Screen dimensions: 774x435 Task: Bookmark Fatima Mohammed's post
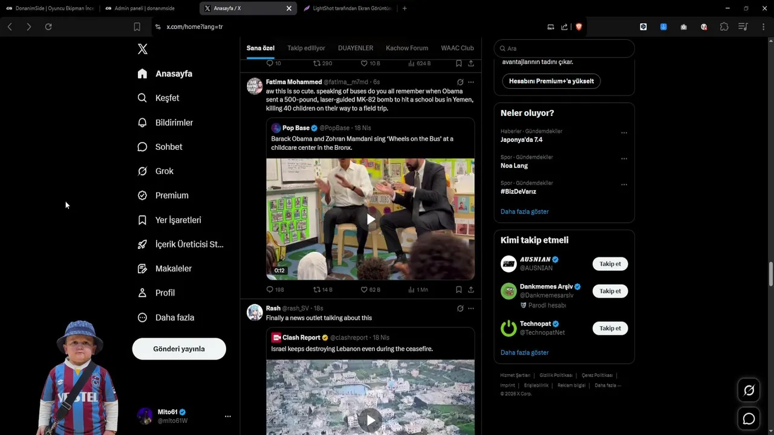459,289
